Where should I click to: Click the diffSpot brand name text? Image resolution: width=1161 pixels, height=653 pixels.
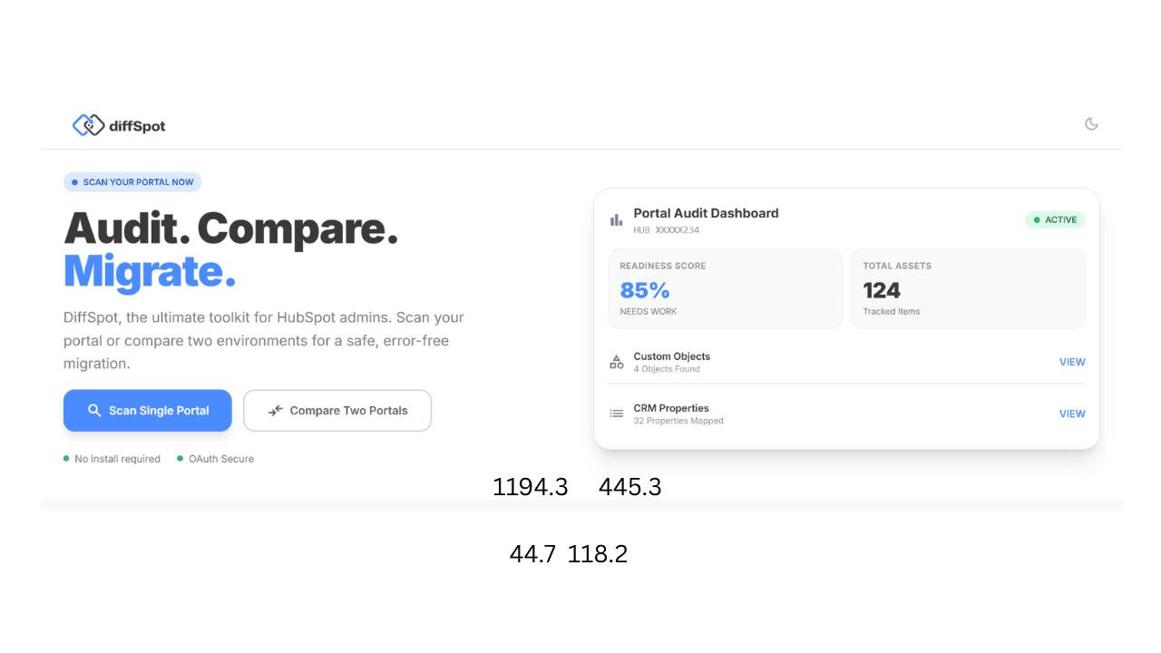pos(137,126)
